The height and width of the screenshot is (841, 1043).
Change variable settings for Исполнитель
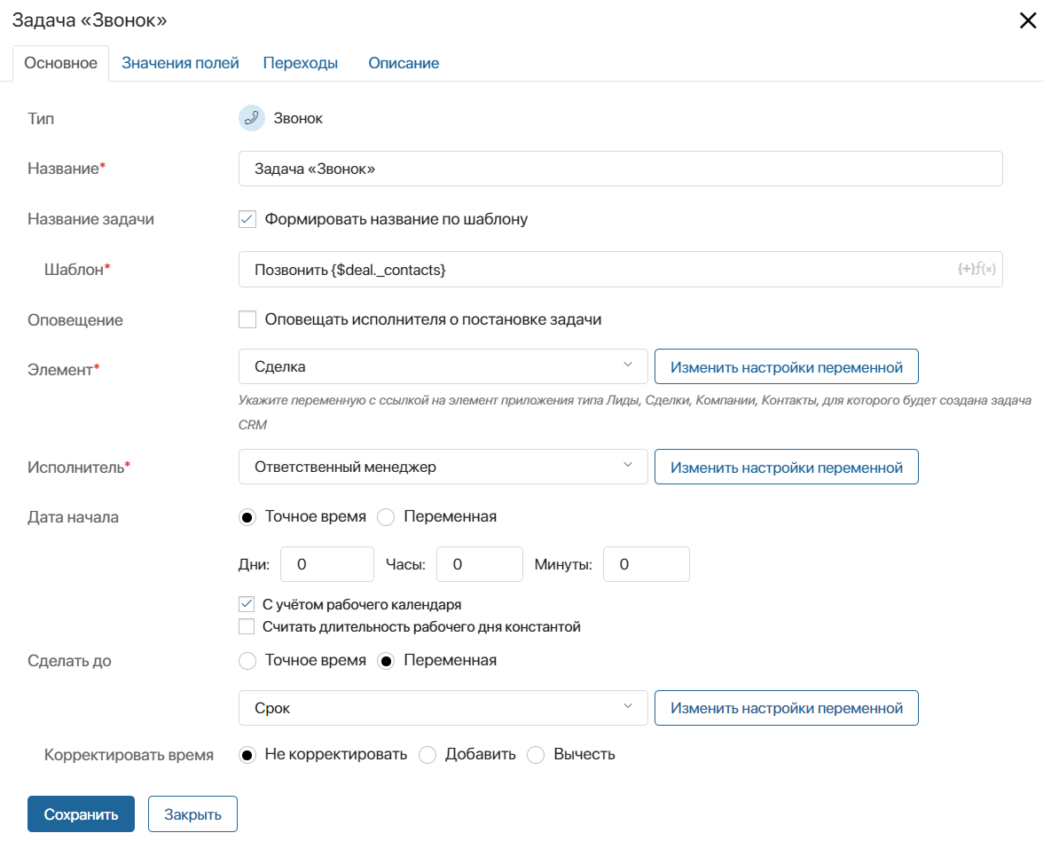click(x=786, y=467)
